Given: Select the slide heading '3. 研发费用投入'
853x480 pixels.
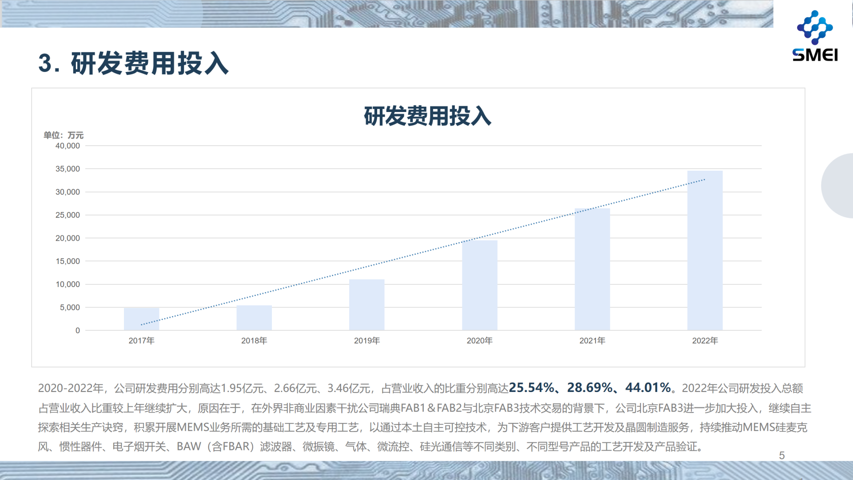Looking at the screenshot, I should [133, 63].
